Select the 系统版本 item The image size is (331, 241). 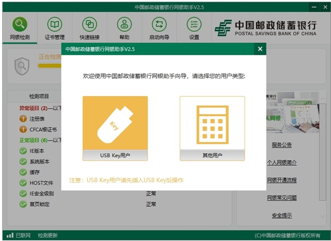pyautogui.click(x=39, y=162)
